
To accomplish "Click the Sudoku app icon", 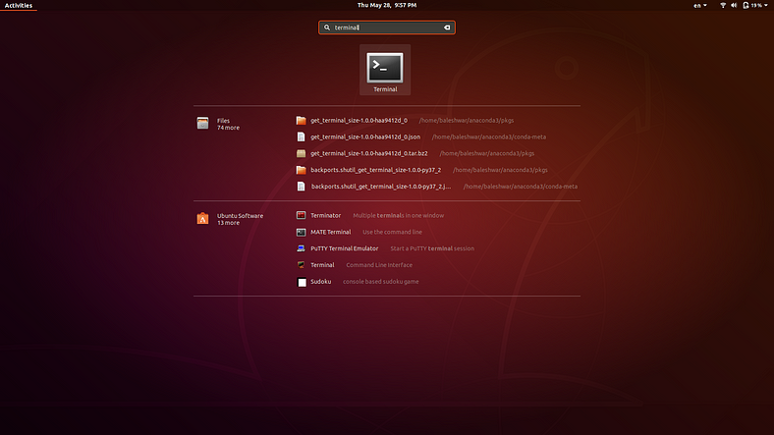I will [302, 282].
